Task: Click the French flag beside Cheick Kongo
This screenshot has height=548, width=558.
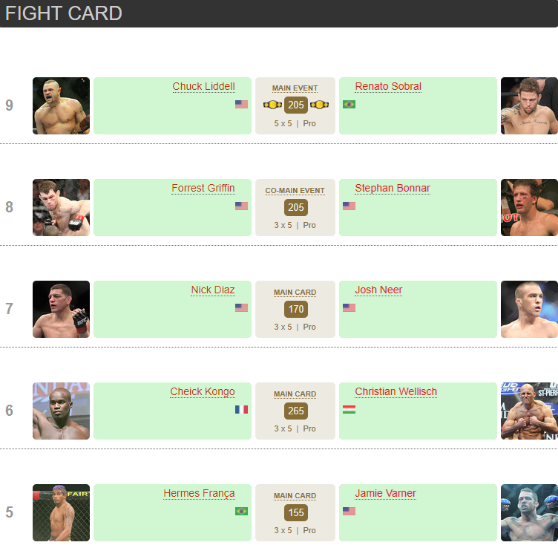Action: (x=241, y=410)
